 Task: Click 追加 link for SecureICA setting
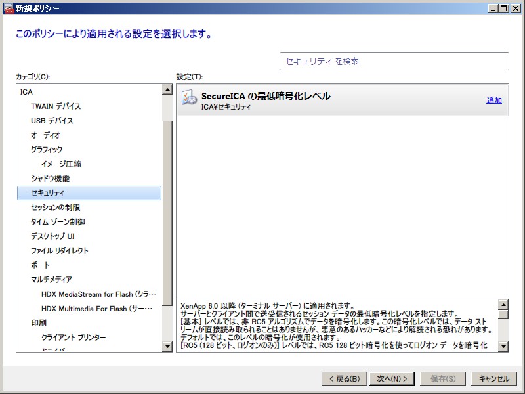point(493,100)
